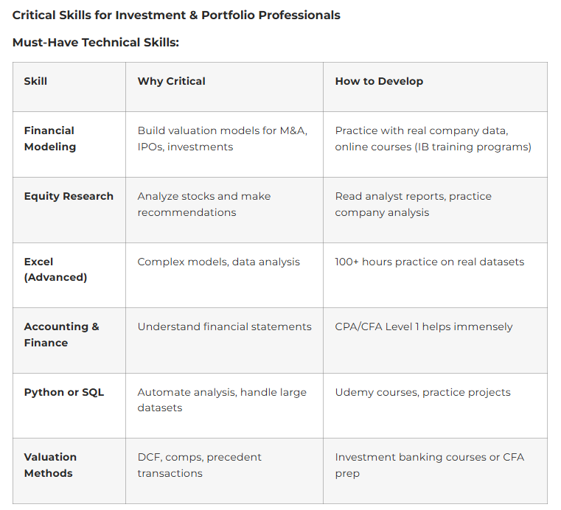Select the 'Excel (Advanced)' skill cell

click(x=55, y=269)
